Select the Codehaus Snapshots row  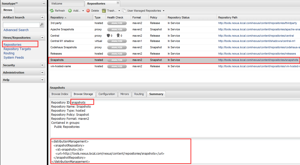pyautogui.click(x=174, y=48)
